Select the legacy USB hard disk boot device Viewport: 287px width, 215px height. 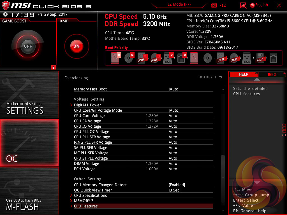(x=221, y=58)
